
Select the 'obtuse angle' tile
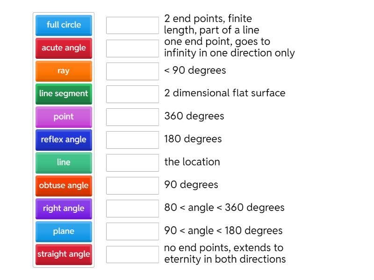pyautogui.click(x=64, y=185)
